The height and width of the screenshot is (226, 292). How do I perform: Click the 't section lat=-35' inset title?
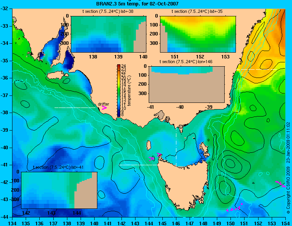tap(197, 12)
